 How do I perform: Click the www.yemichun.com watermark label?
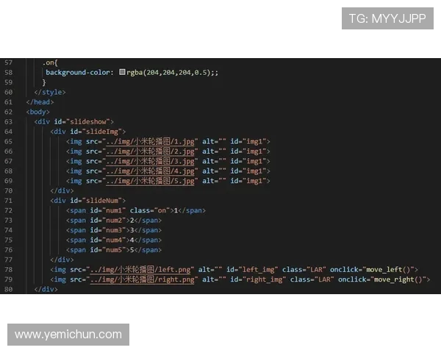68,335
